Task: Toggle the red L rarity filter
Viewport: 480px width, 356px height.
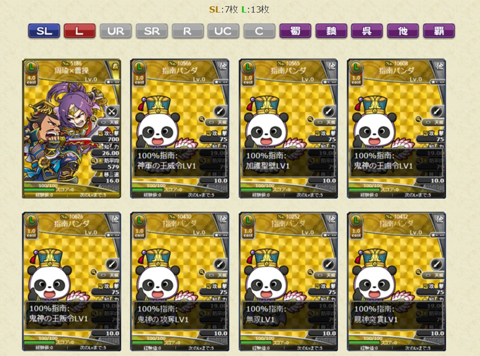Action: click(x=79, y=31)
